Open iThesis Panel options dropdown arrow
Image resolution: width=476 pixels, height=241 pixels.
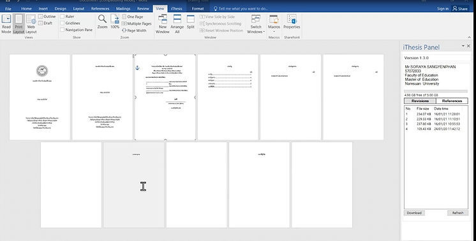click(x=463, y=46)
